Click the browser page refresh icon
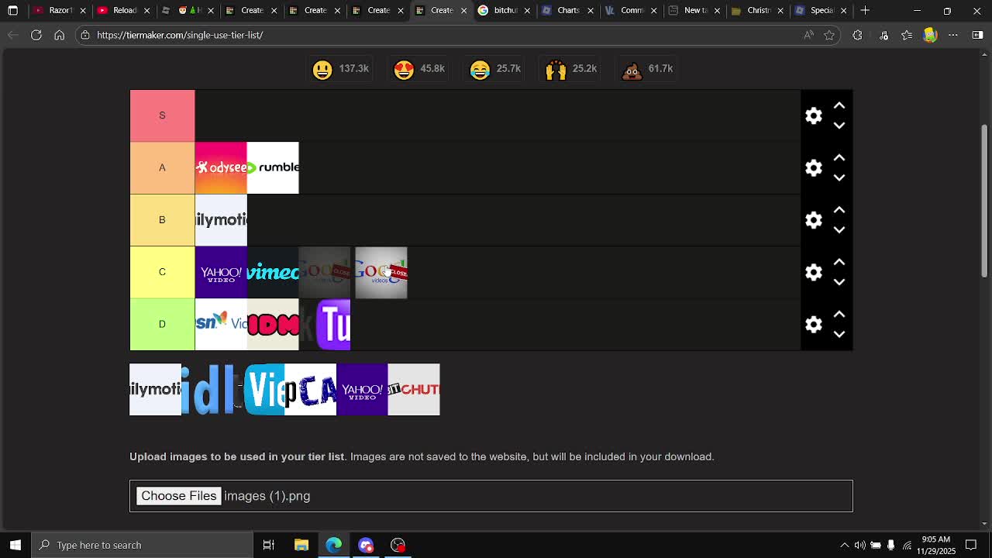 36,35
